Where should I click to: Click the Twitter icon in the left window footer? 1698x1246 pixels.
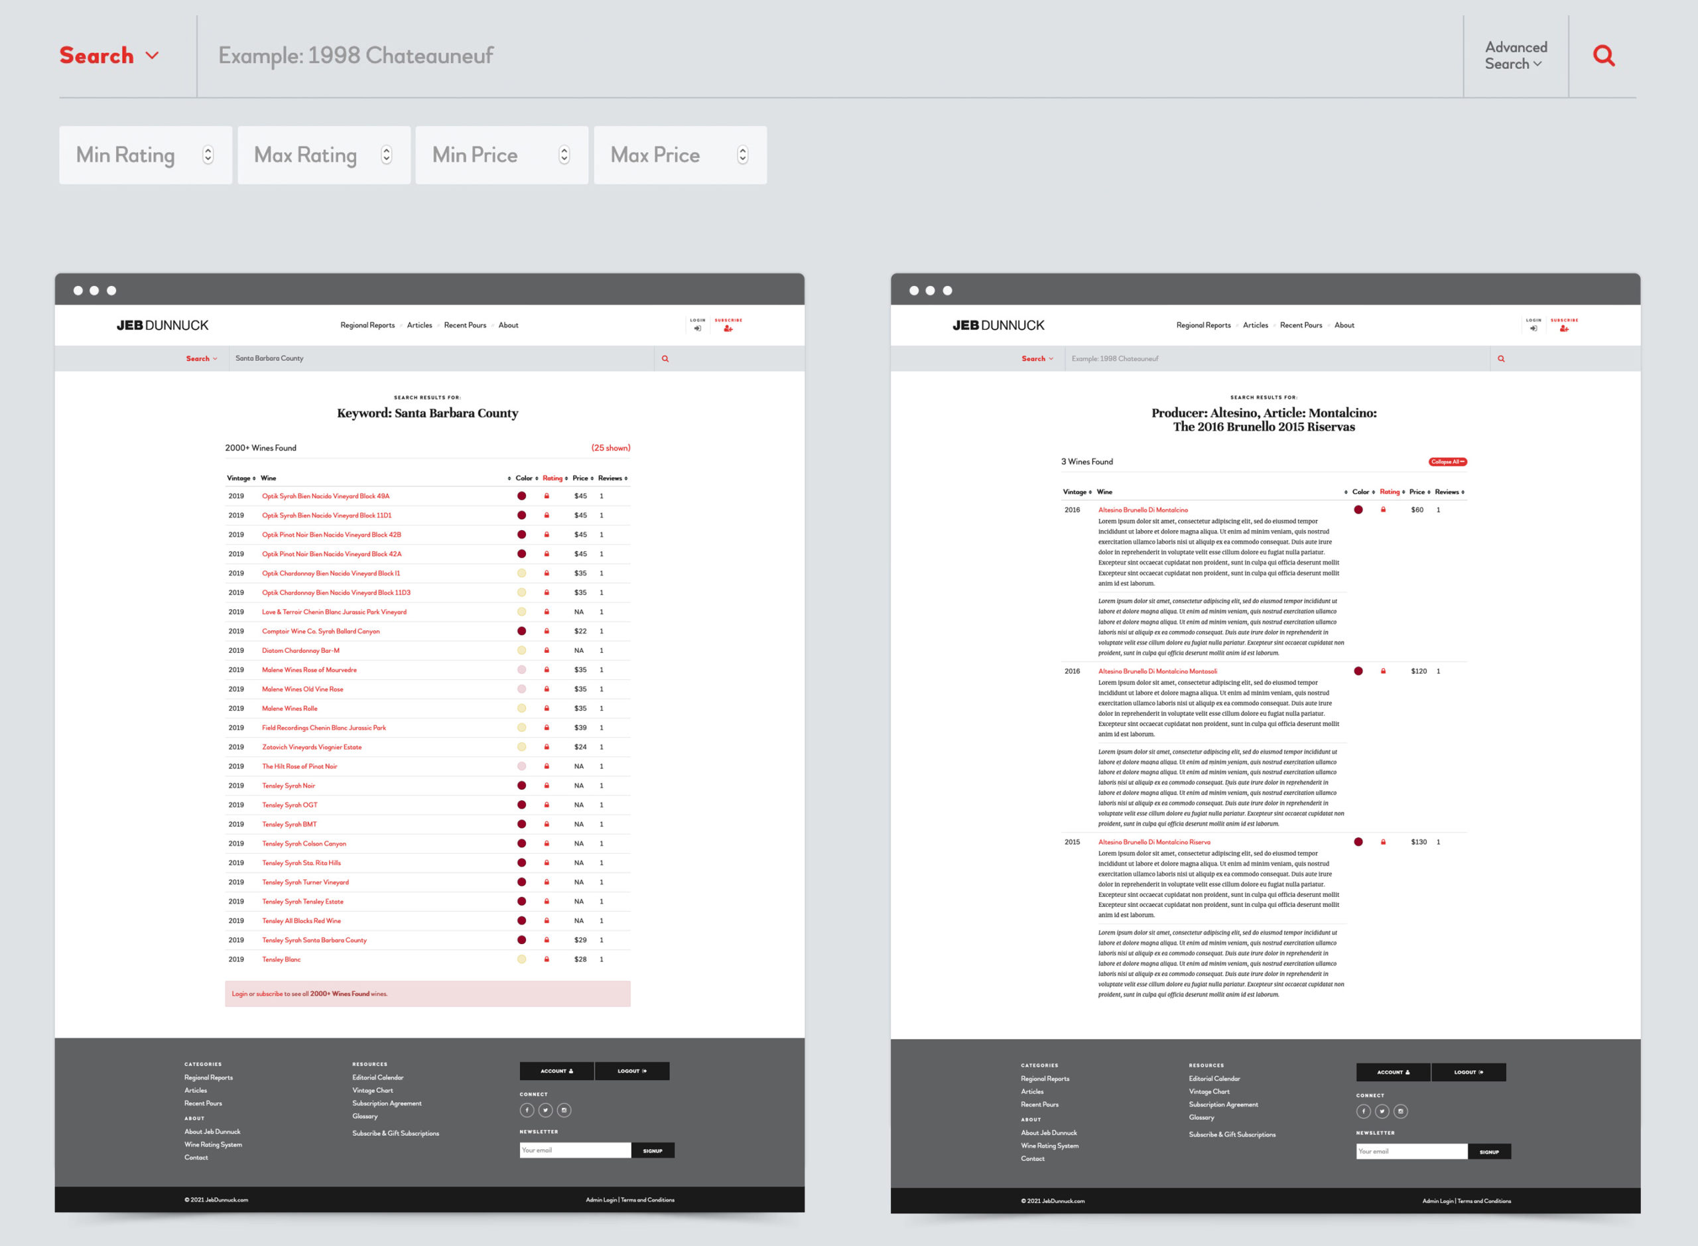pos(545,1110)
